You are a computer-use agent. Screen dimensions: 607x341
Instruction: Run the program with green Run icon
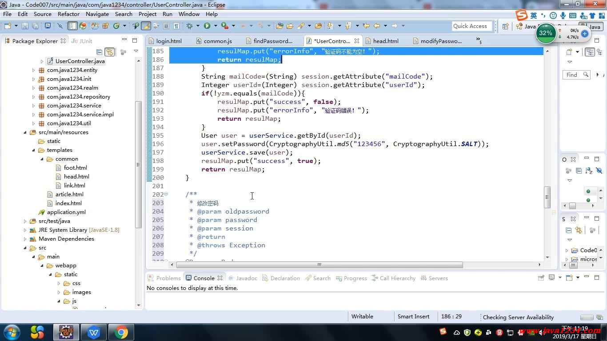(x=207, y=26)
